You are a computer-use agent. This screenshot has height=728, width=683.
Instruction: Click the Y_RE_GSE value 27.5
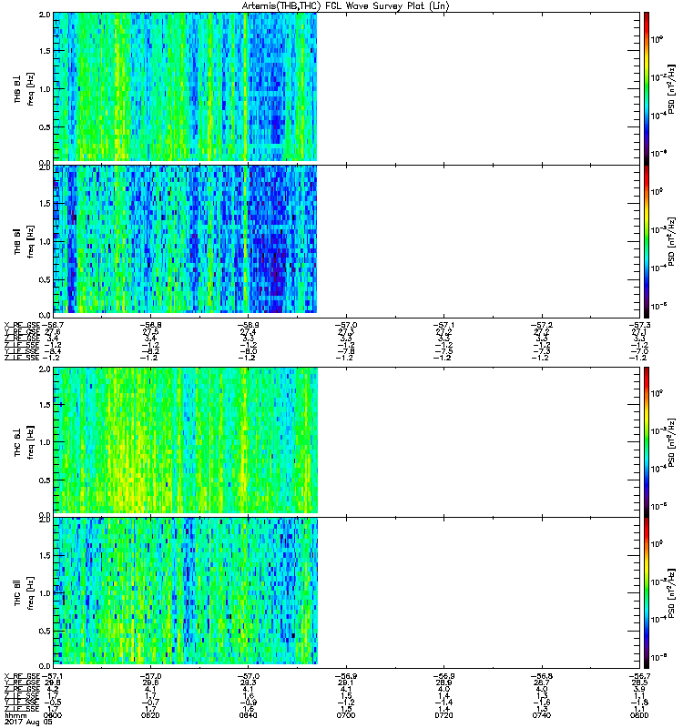(x=149, y=331)
